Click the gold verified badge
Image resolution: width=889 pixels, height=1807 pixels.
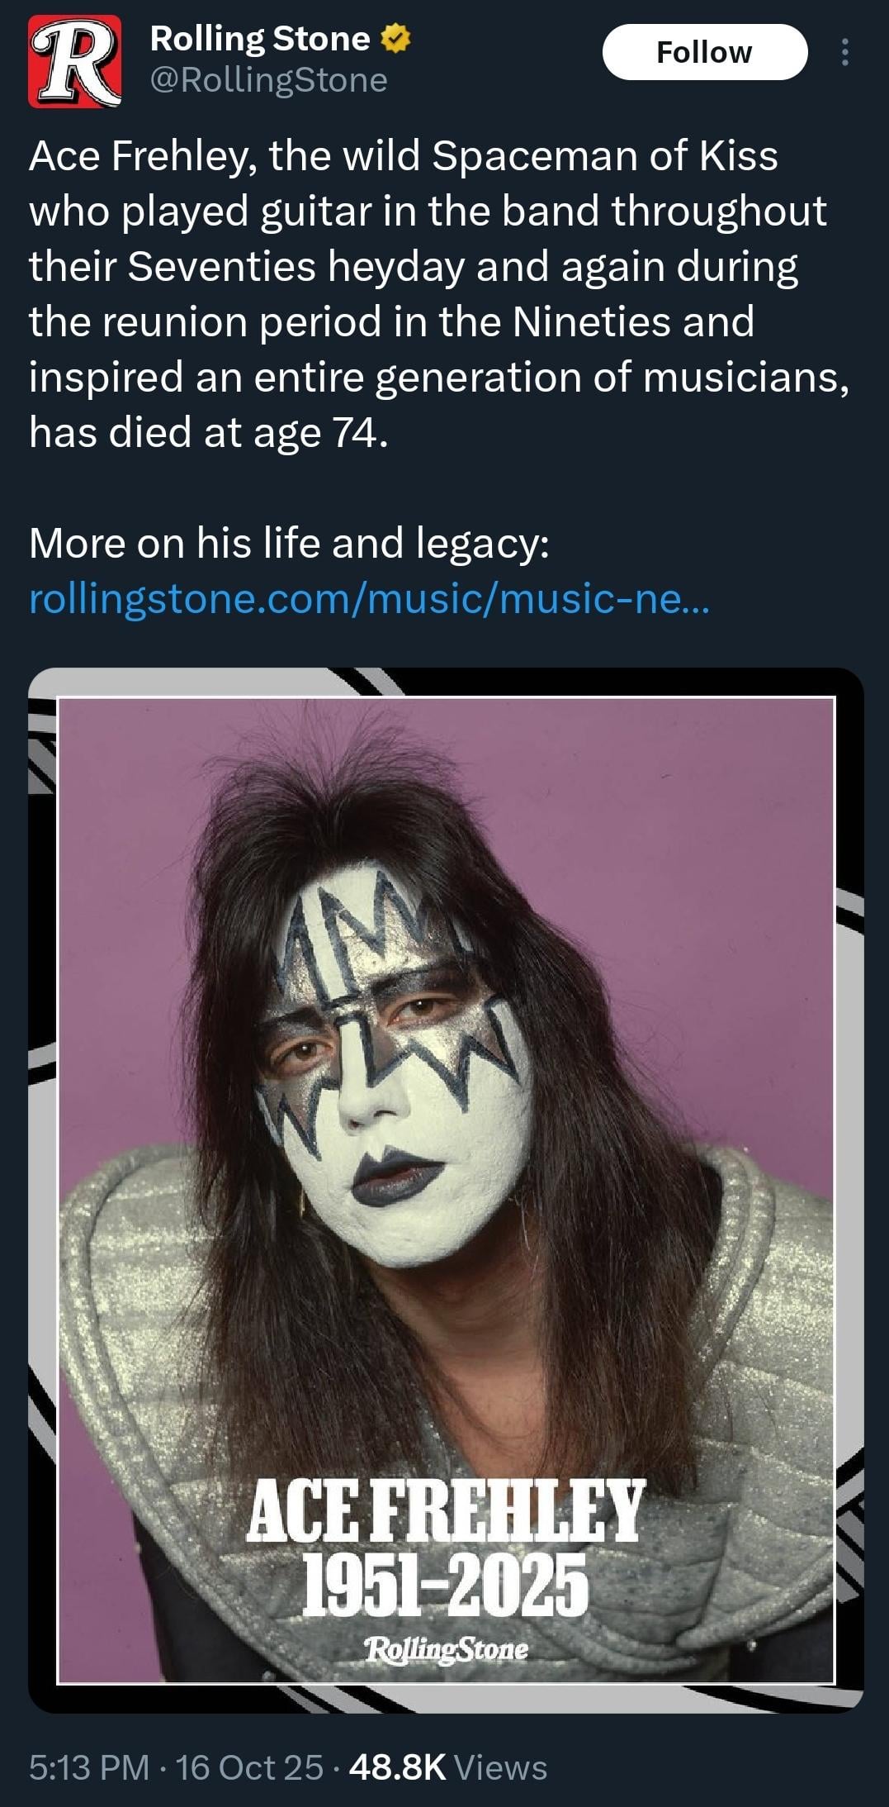(396, 39)
